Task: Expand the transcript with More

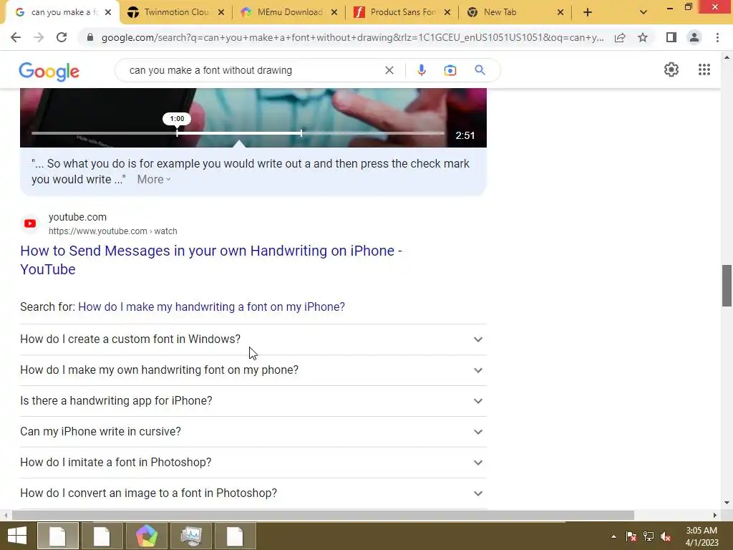Action: click(154, 180)
